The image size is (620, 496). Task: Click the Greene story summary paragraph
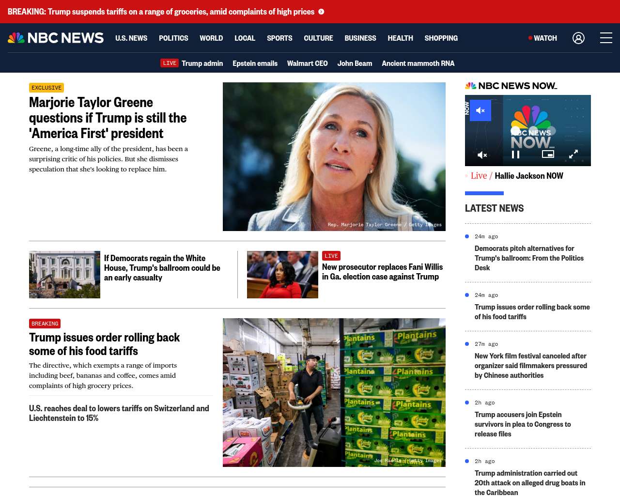[x=108, y=159]
